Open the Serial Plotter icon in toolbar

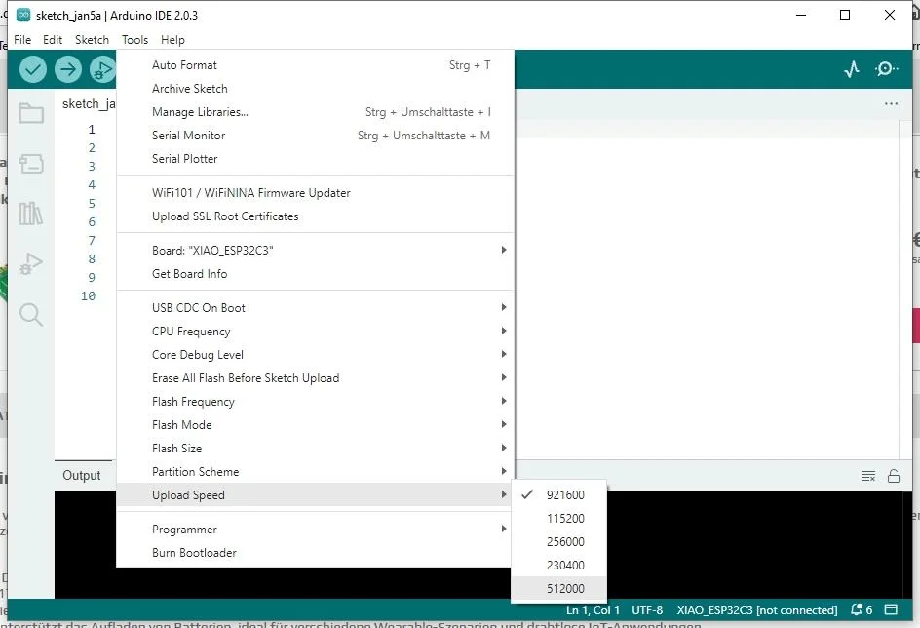852,69
